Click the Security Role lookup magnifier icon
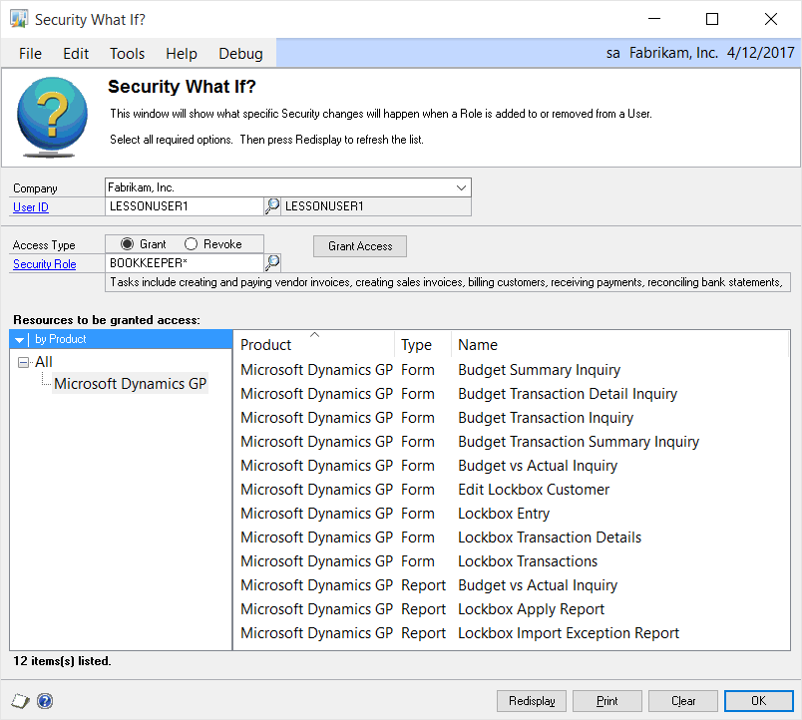802x720 pixels. click(x=272, y=263)
